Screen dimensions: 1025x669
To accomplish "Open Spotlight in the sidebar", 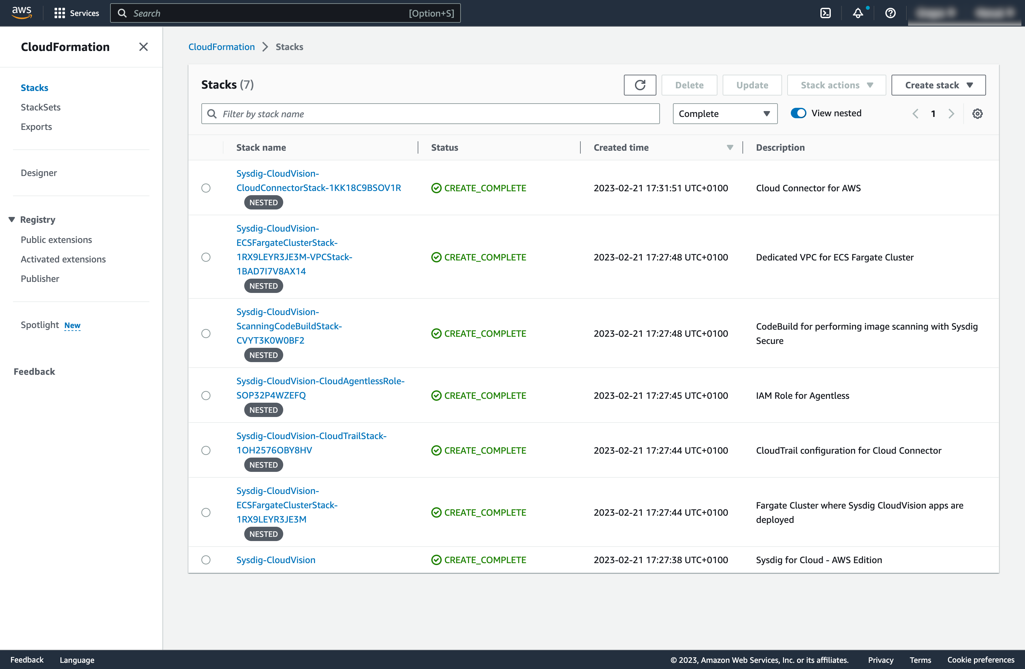I will click(x=40, y=324).
